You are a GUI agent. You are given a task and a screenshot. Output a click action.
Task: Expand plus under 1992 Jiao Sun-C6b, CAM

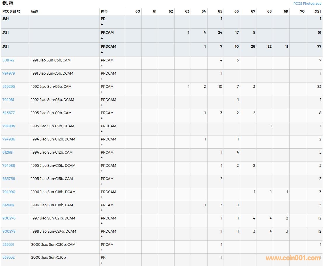click(x=102, y=92)
